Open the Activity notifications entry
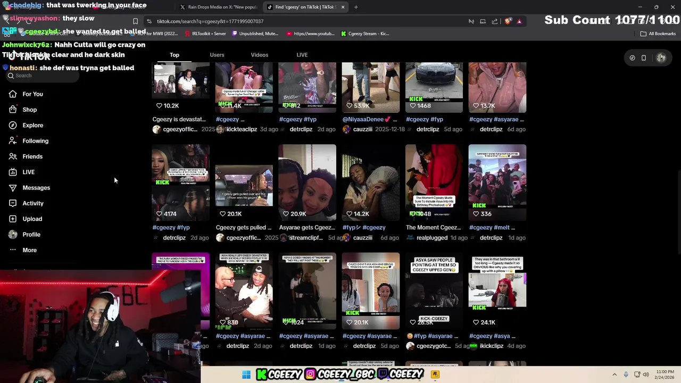The image size is (681, 383). click(33, 203)
